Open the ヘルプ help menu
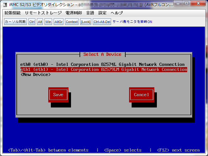208x156 pixels. pyautogui.click(x=116, y=13)
